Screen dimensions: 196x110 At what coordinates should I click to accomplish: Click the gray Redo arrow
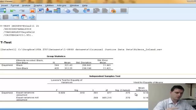[22, 11]
